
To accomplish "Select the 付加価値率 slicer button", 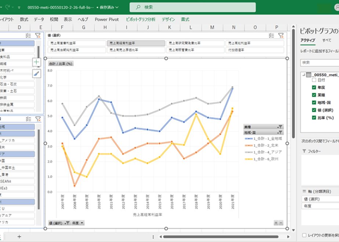I will point(255,50).
